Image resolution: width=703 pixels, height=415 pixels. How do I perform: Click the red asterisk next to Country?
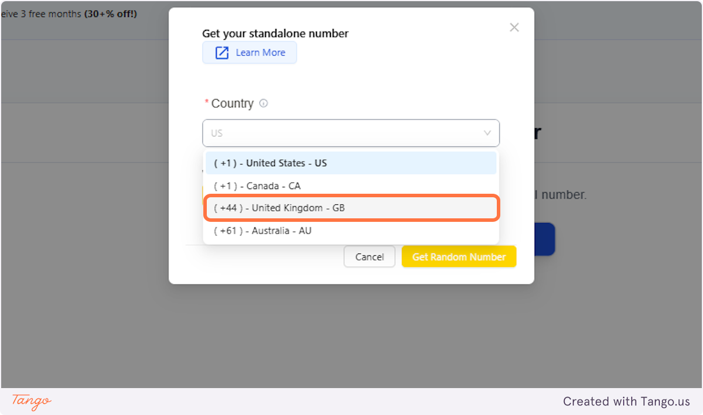point(206,103)
